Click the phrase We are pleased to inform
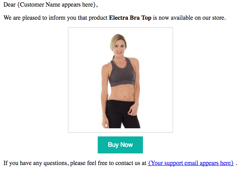Image resolution: width=248 pixels, height=177 pixels. pyautogui.click(x=34, y=18)
